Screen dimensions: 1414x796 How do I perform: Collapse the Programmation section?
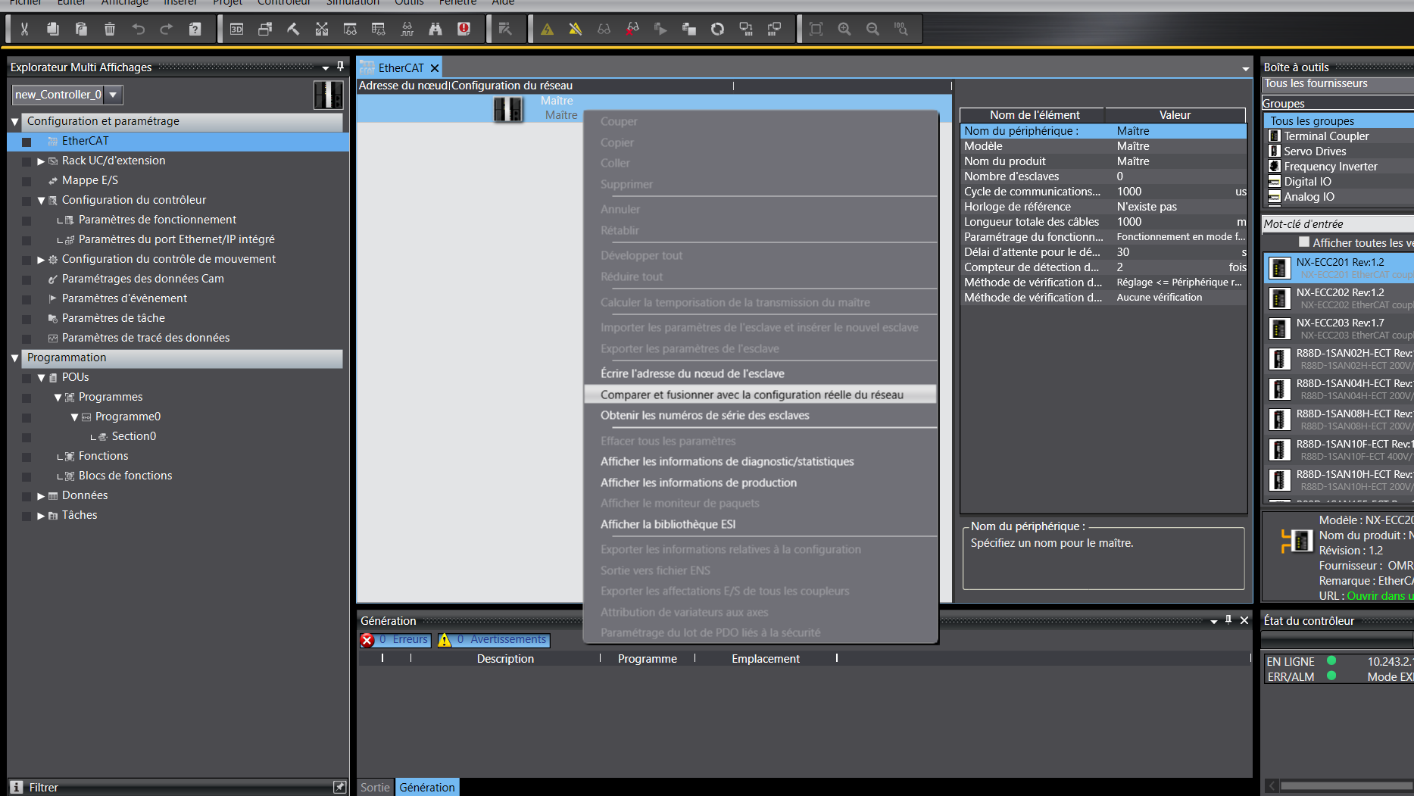click(x=14, y=357)
